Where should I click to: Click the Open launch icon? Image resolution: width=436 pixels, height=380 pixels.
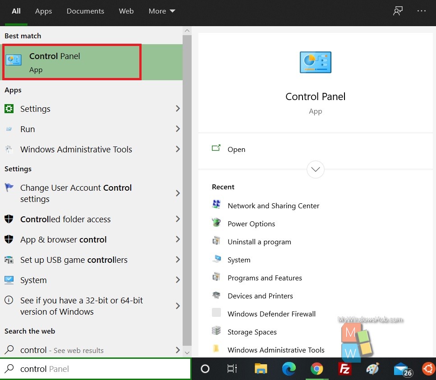coord(216,148)
